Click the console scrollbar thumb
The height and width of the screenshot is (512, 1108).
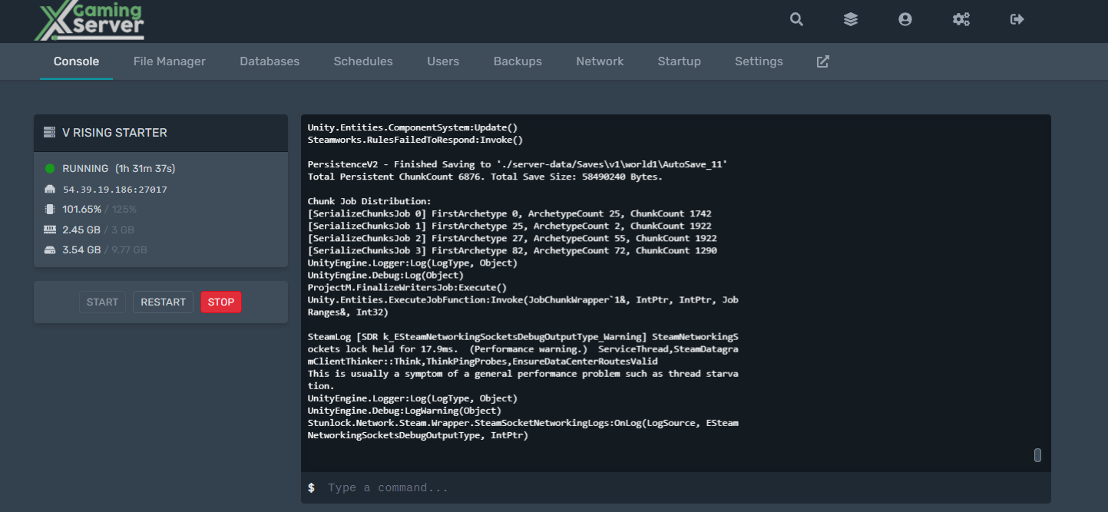(1037, 454)
